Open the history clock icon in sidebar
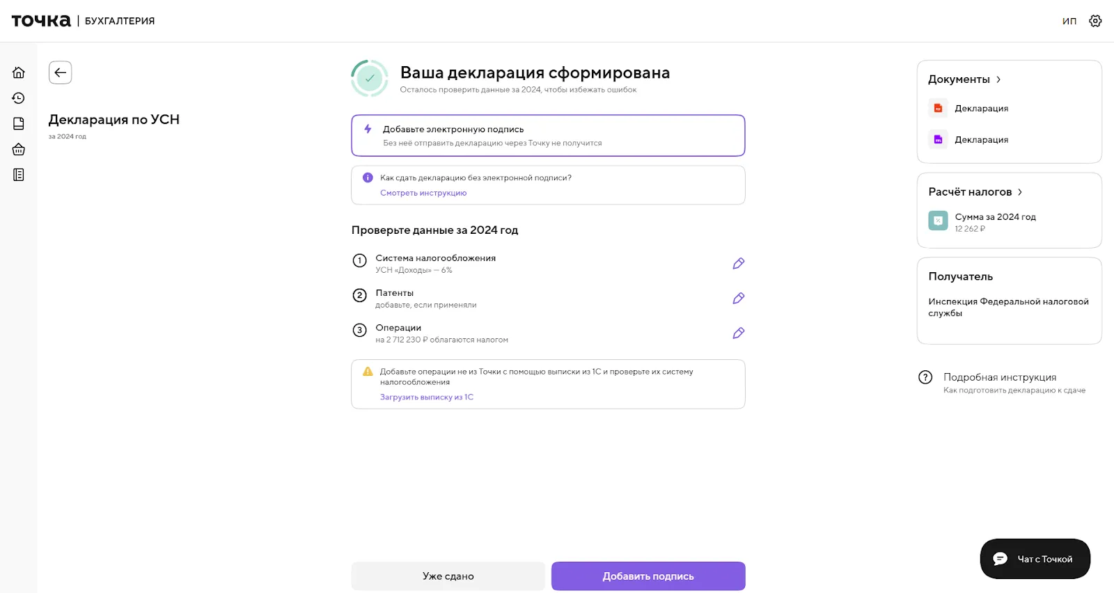The image size is (1114, 593). [x=19, y=98]
